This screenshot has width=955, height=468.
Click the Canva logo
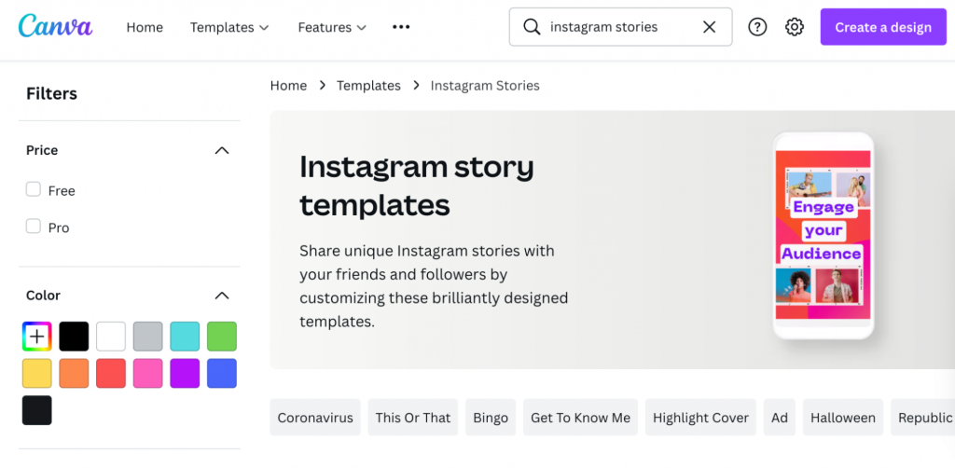point(55,26)
